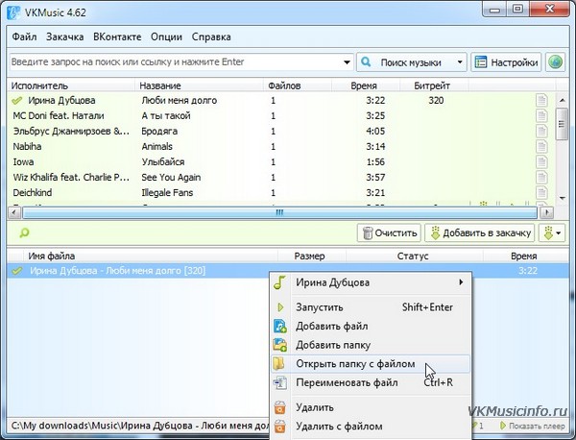
Task: Expand the Ирина Дубцова submenu arrow
Action: coord(461,282)
